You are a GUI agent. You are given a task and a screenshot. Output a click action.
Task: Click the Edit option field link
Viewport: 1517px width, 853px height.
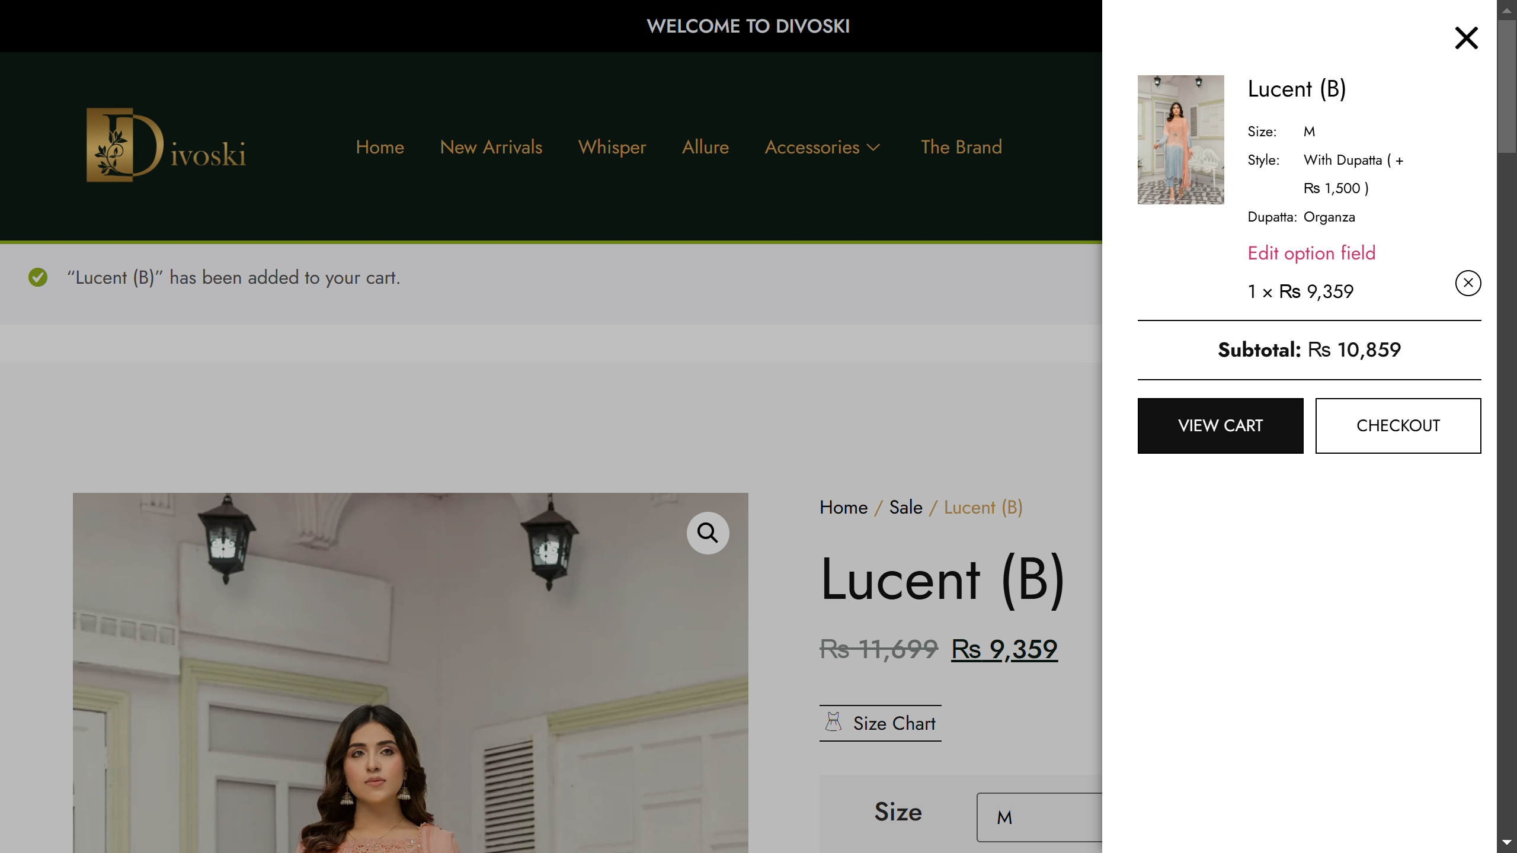tap(1311, 254)
